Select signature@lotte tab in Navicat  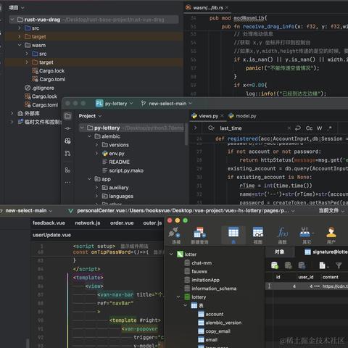point(326,252)
